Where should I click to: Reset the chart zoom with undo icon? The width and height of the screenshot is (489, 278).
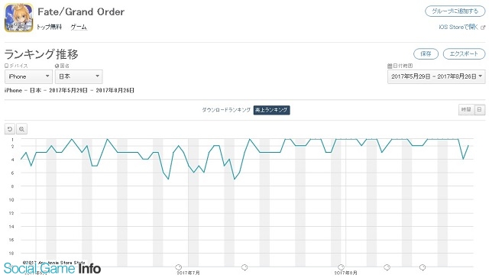tap(10, 129)
